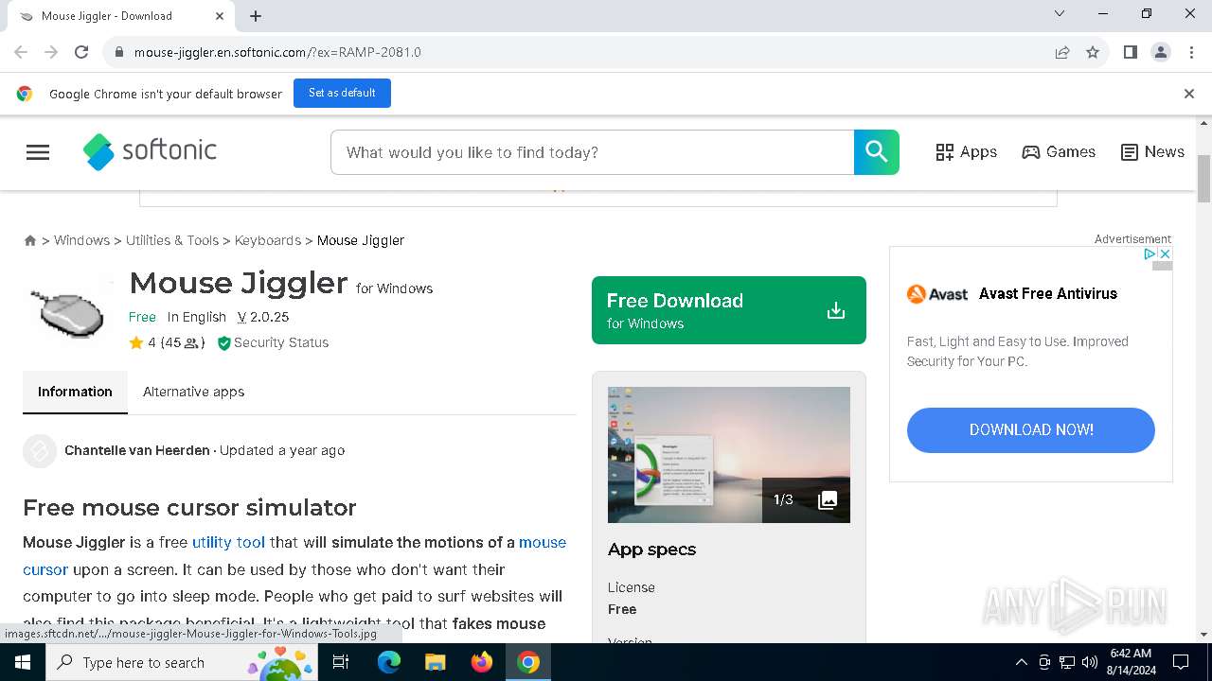Click the author avatar icon
Image resolution: width=1212 pixels, height=681 pixels.
(x=40, y=451)
